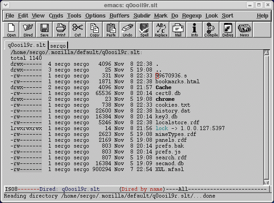Open the Help menu
The width and height of the screenshot is (274, 203).
[x=262, y=16]
